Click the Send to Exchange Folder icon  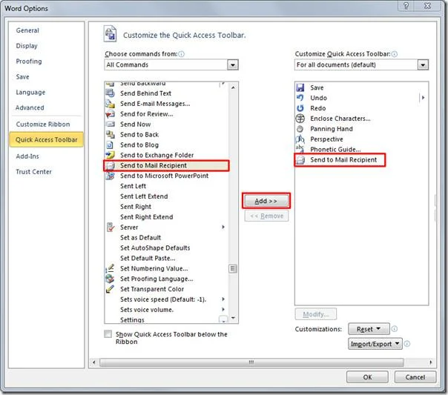click(x=110, y=155)
